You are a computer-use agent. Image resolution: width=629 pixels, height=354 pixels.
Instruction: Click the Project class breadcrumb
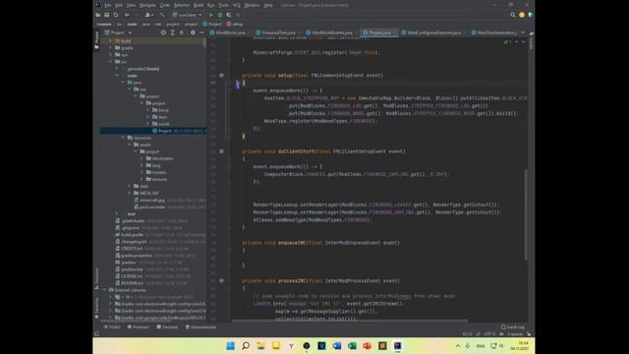[x=212, y=24]
